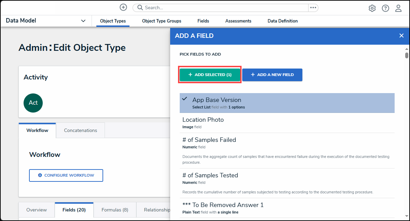Click the plus create icon beside search
The width and height of the screenshot is (410, 221).
(x=123, y=7)
